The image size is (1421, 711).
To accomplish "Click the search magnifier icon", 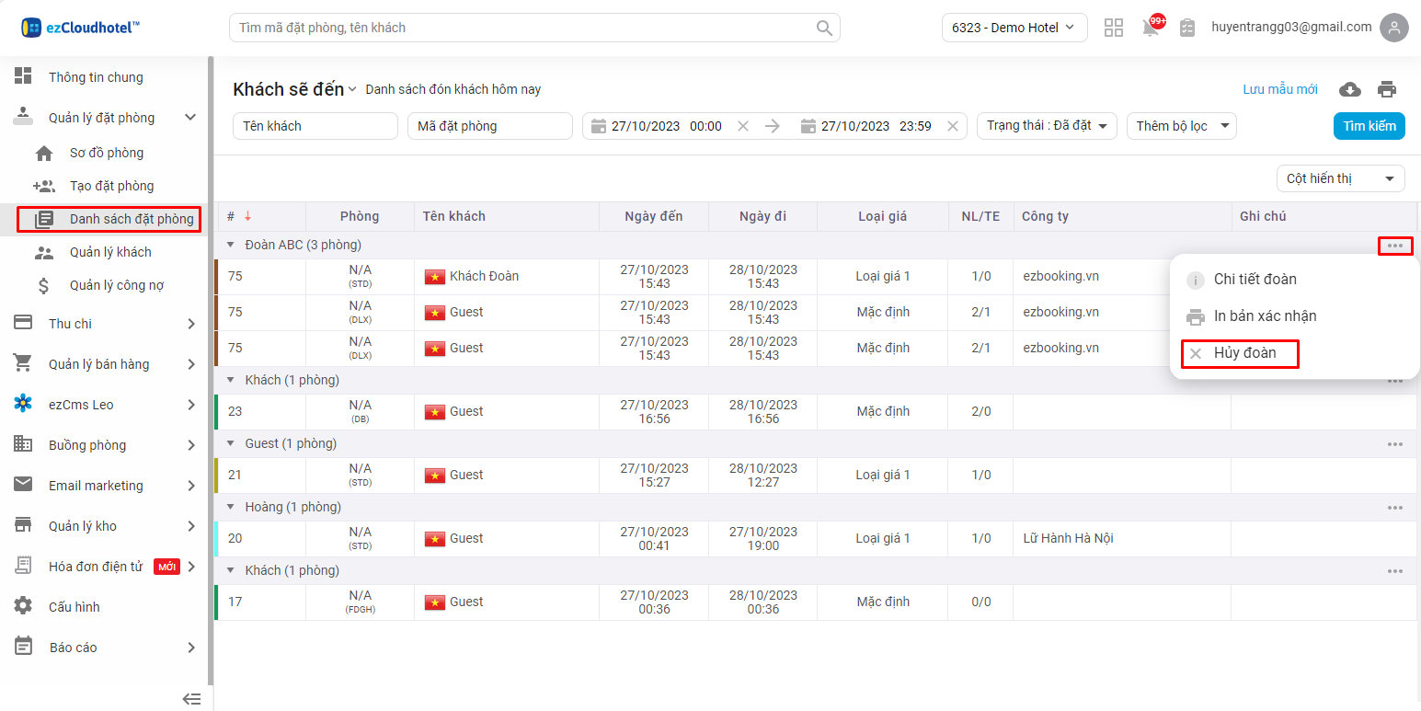I will (x=824, y=28).
